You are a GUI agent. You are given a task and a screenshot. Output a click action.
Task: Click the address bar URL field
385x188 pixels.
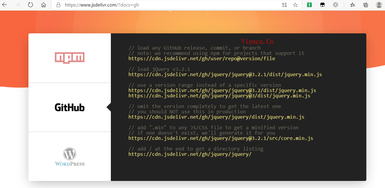[x=166, y=5]
